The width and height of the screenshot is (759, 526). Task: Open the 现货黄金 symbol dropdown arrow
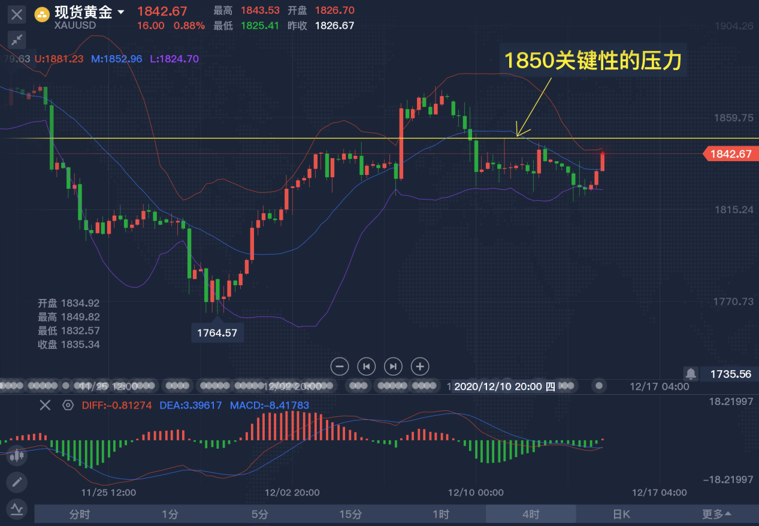click(121, 13)
